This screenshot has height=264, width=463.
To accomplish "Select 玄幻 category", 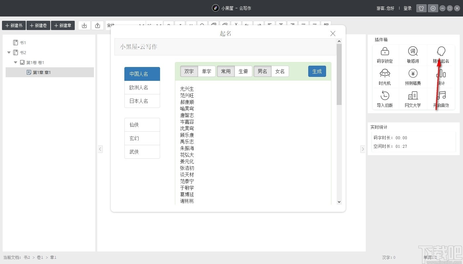I will point(142,138).
